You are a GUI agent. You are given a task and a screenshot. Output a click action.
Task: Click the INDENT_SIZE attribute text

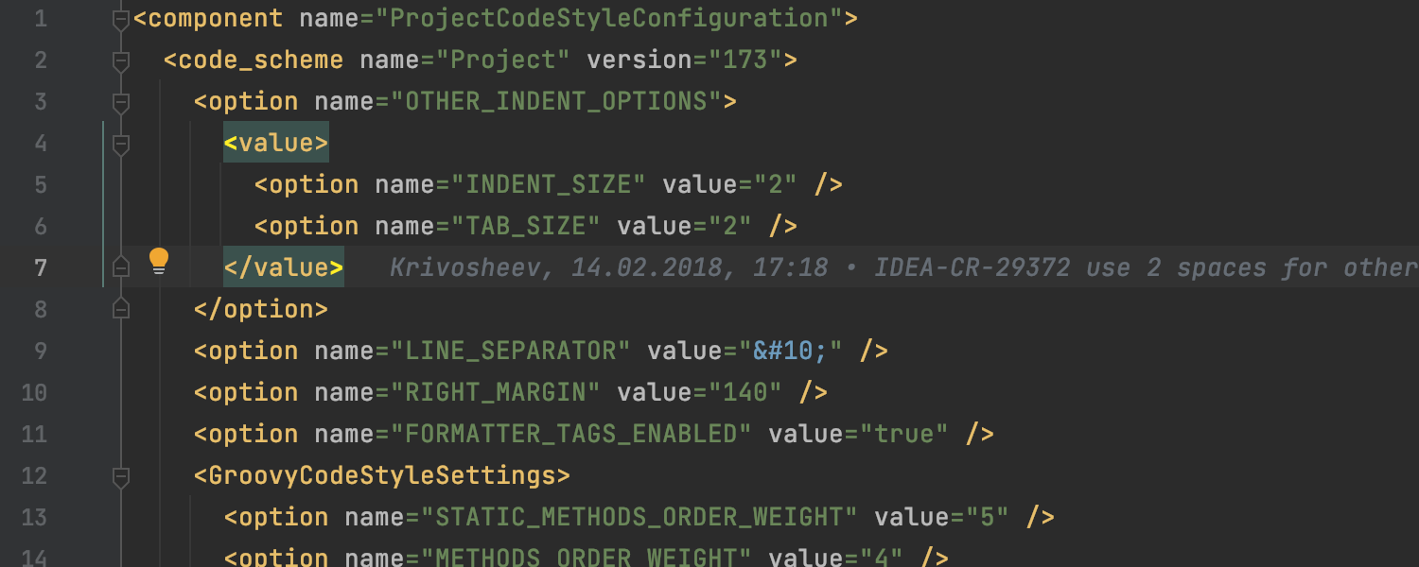(548, 185)
